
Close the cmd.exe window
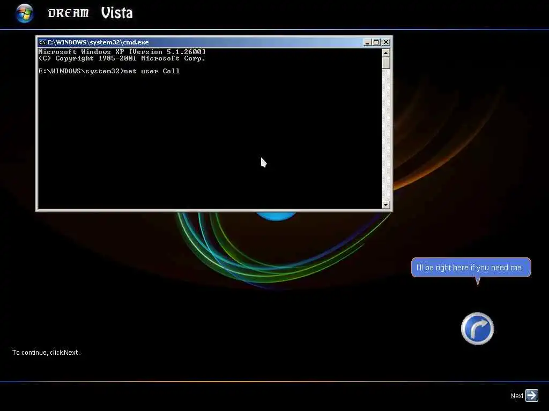386,42
